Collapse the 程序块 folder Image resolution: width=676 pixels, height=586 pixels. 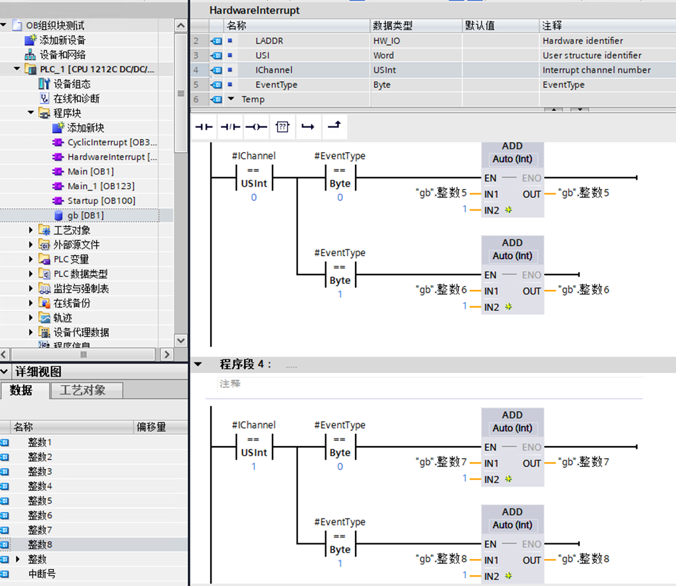tap(31, 113)
